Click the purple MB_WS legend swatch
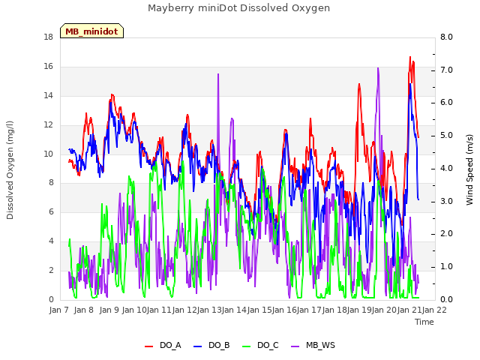480x360 pixels. (x=295, y=346)
